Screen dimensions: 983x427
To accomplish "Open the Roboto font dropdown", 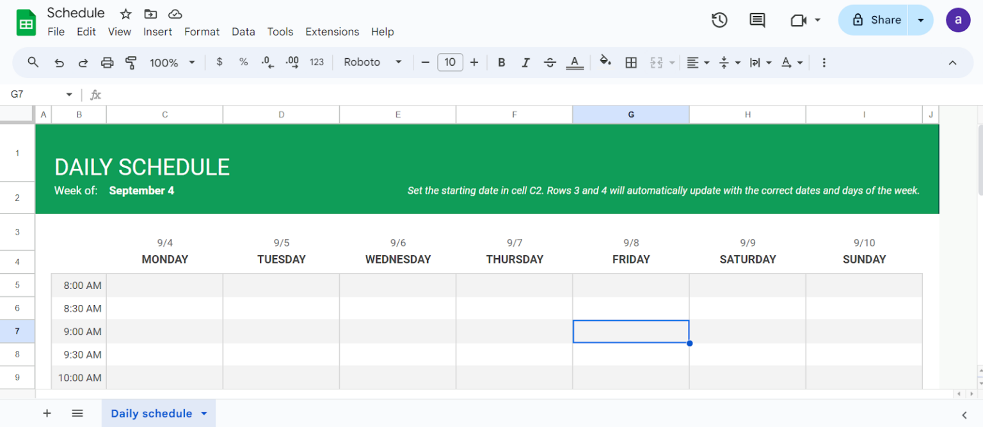I will point(372,62).
